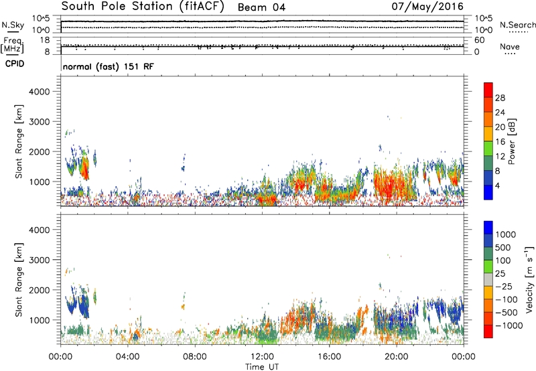Click the '100' value on the velocity colorbar

[x=503, y=261]
